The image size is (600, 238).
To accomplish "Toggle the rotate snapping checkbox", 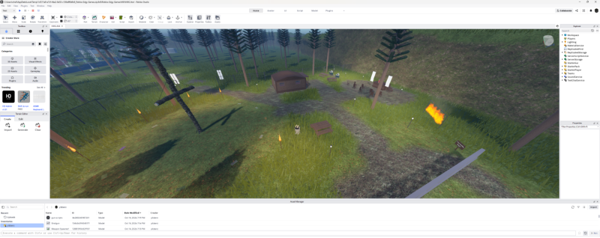I will pos(62,21).
